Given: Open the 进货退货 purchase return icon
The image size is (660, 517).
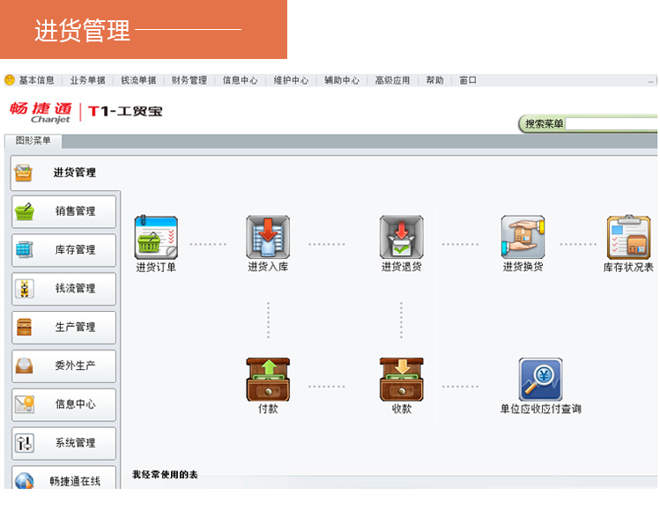Looking at the screenshot, I should 402,237.
